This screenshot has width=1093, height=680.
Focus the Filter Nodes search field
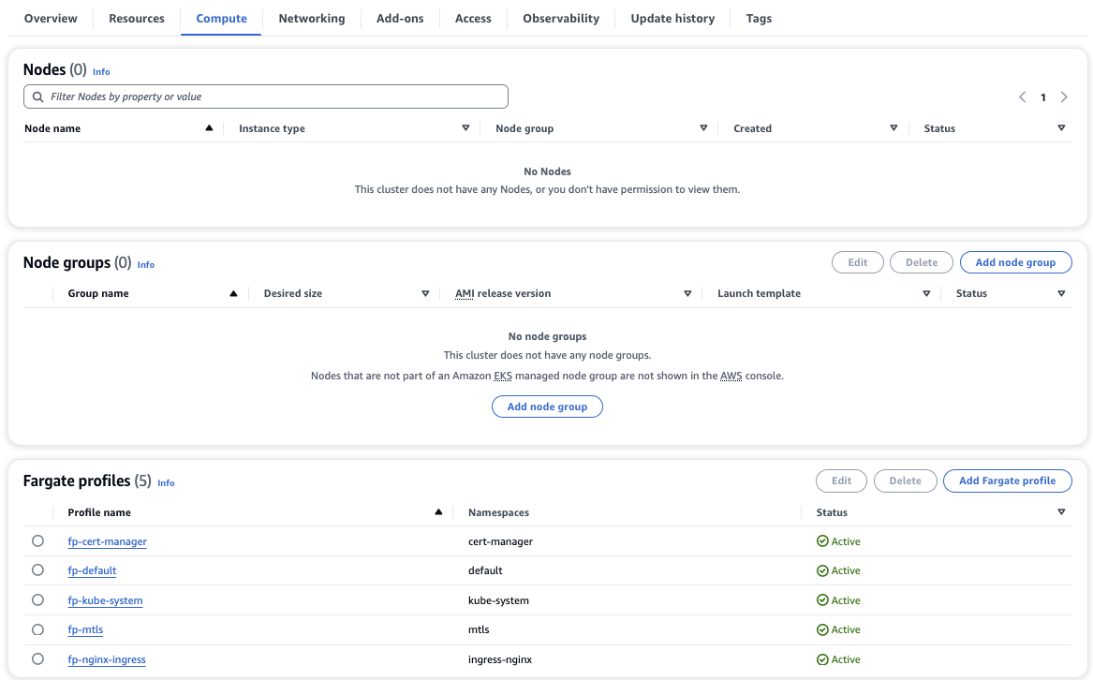pos(266,96)
